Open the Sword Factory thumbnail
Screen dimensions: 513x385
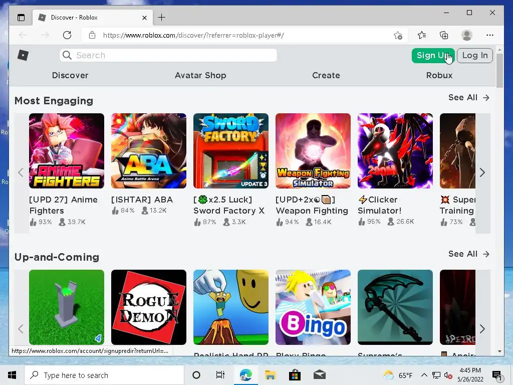click(230, 151)
